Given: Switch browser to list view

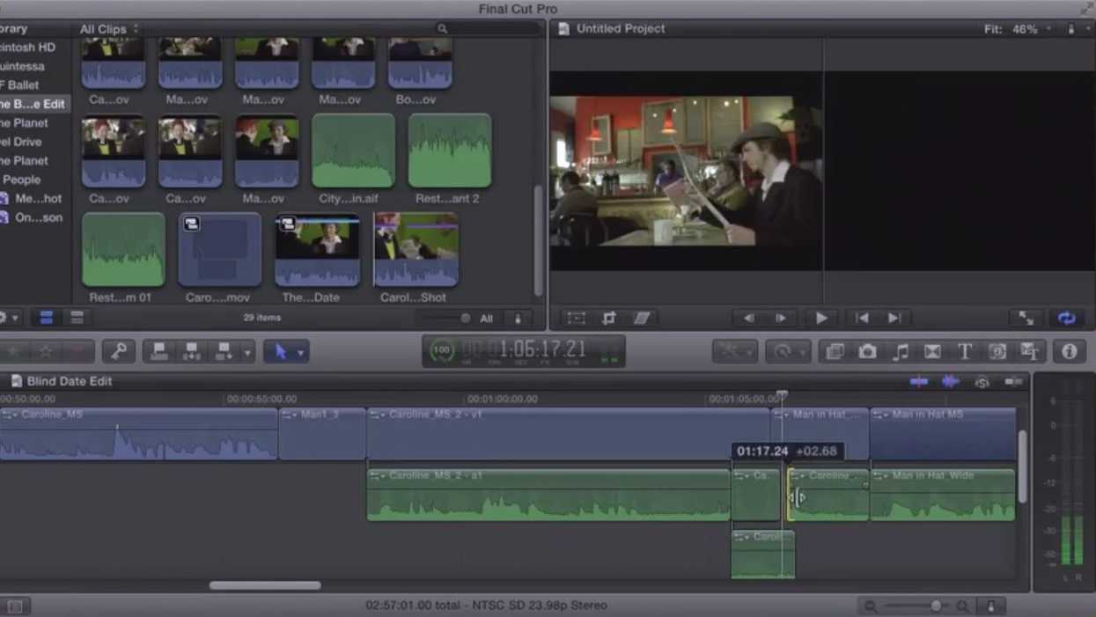Looking at the screenshot, I should point(77,318).
